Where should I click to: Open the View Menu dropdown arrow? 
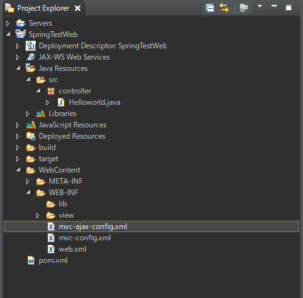(x=260, y=6)
